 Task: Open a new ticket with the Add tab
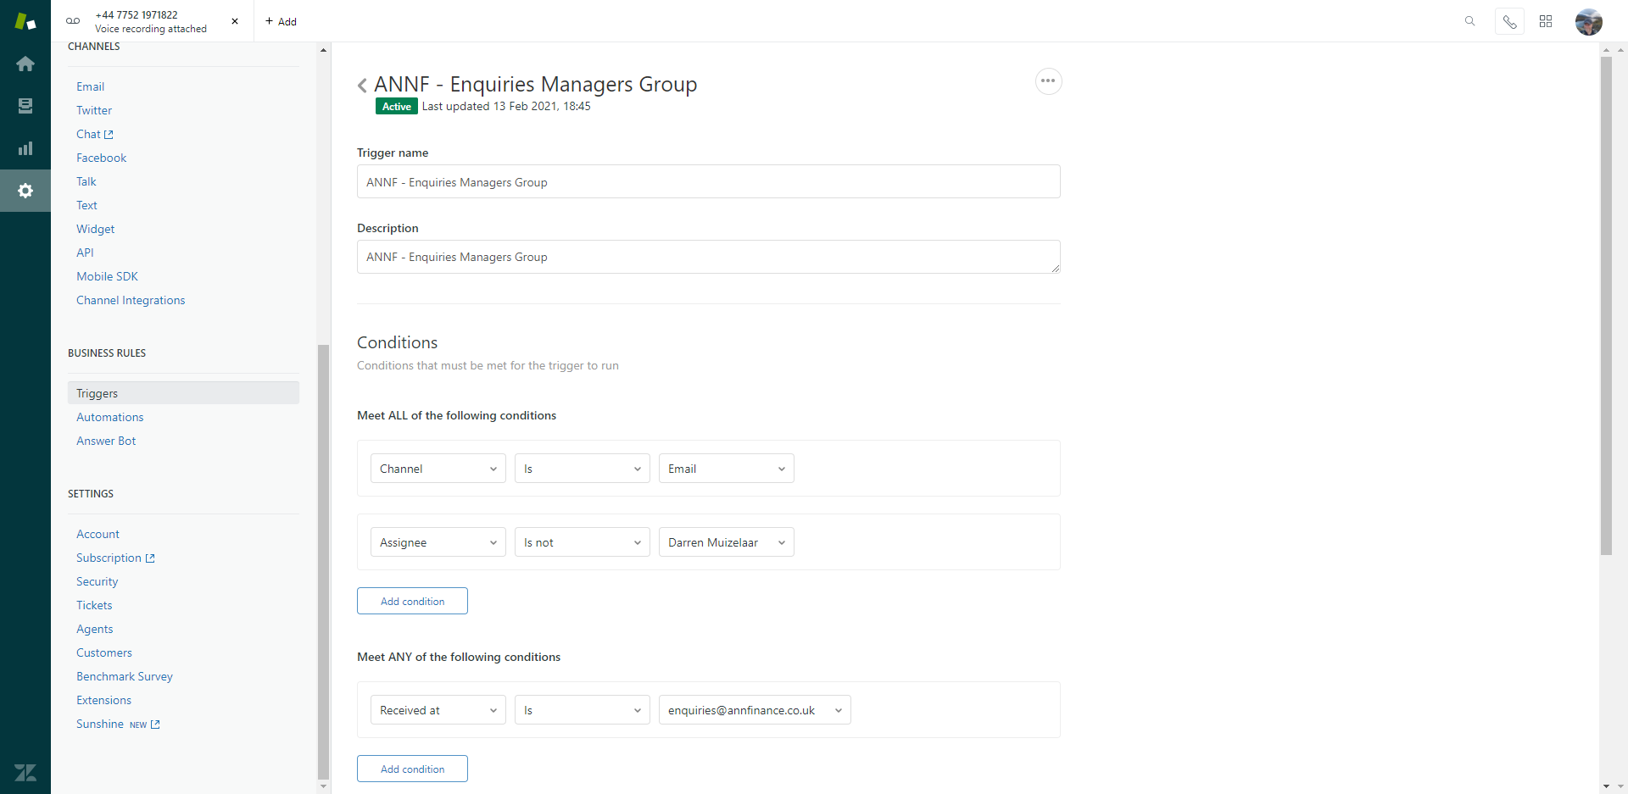(x=282, y=21)
